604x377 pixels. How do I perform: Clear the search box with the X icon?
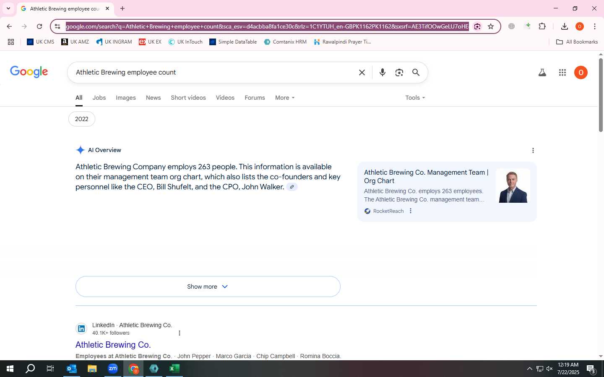[x=362, y=72]
